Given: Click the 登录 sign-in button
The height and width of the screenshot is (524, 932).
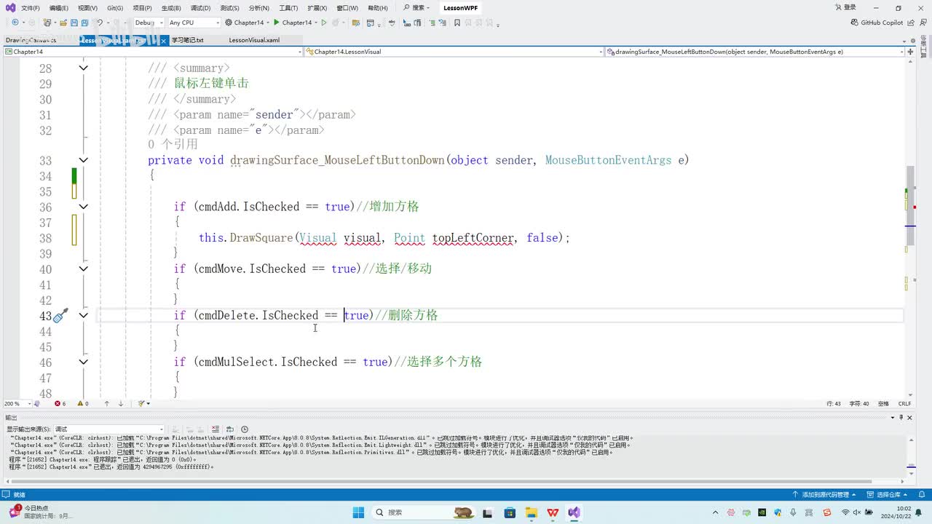Looking at the screenshot, I should (x=845, y=8).
